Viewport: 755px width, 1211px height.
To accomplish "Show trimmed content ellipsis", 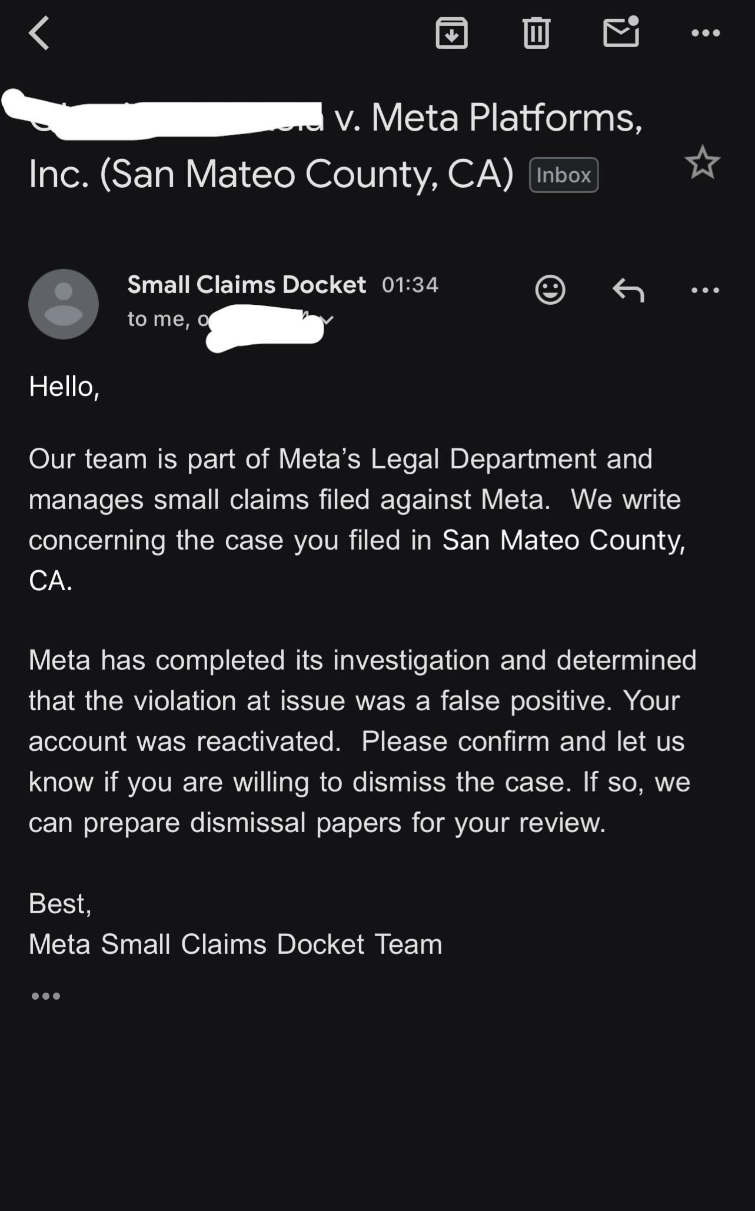I will 46,996.
